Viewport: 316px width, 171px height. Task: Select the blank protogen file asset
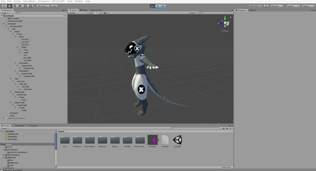(x=165, y=140)
